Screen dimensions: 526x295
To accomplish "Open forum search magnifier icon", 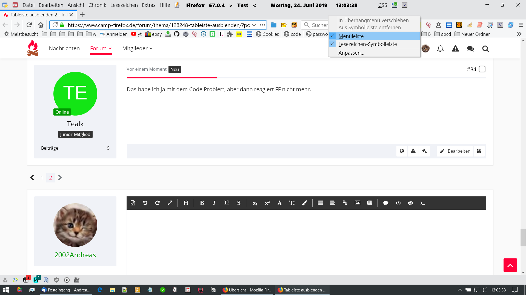I will (485, 49).
